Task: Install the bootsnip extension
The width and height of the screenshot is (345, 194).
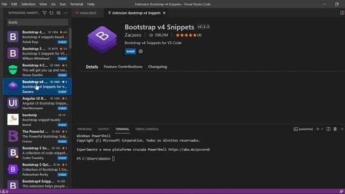Action: click(x=63, y=124)
